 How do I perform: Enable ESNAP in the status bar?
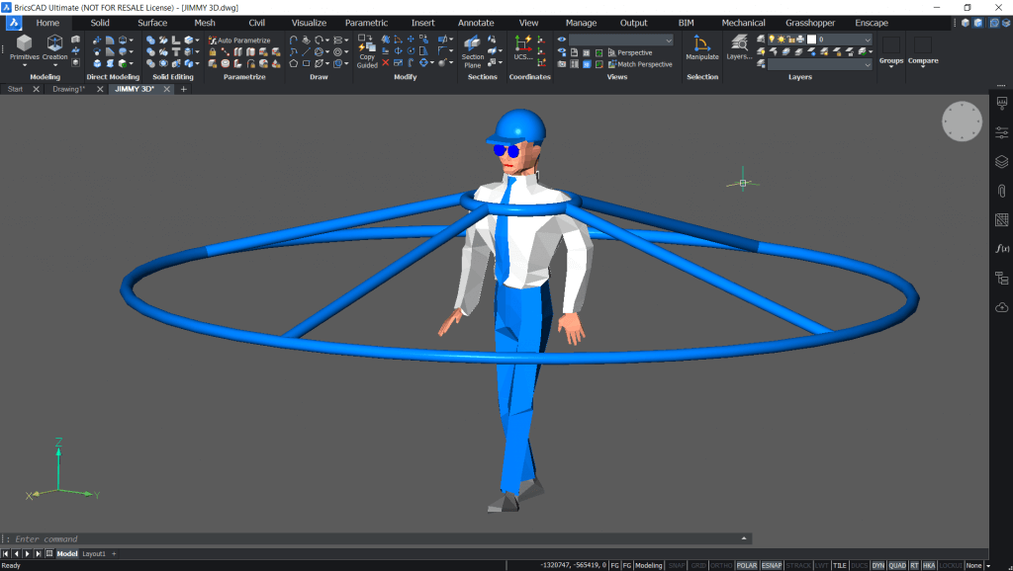(x=770, y=565)
